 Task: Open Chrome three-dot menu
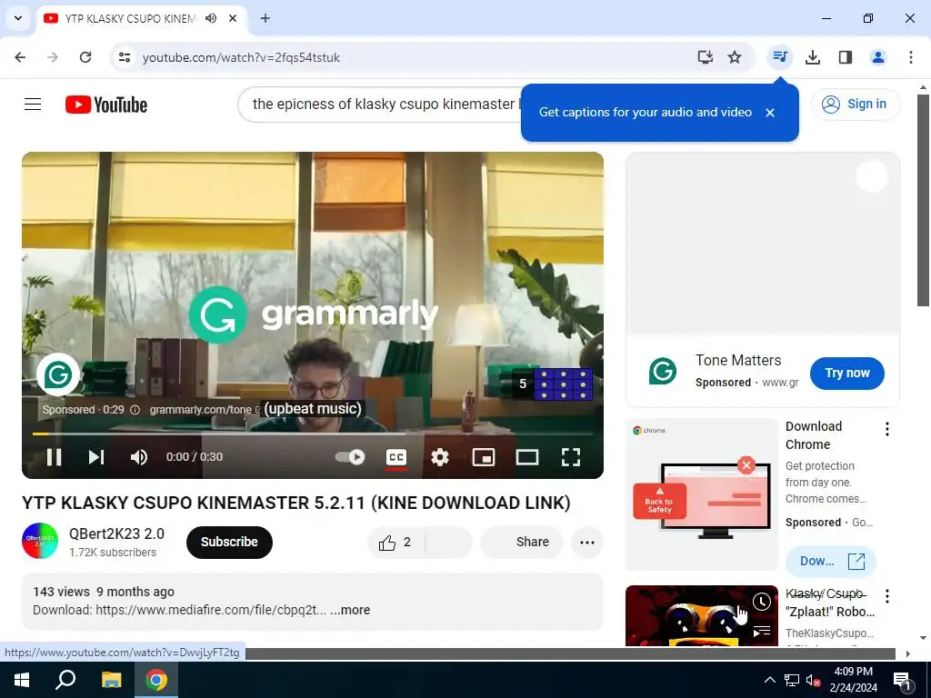tap(911, 57)
